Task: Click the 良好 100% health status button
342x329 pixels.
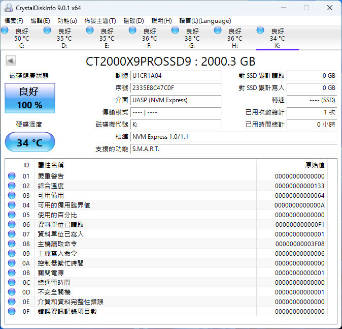Action: pos(30,98)
